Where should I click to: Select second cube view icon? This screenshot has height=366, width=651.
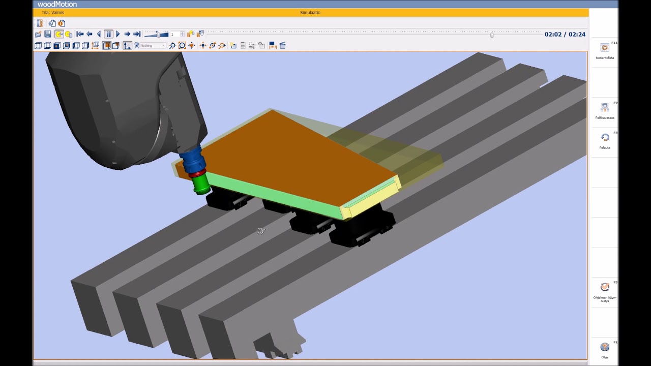[x=47, y=45]
